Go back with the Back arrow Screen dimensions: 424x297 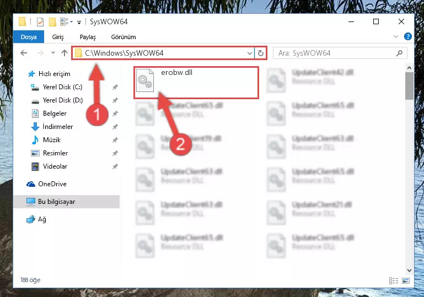coord(24,53)
